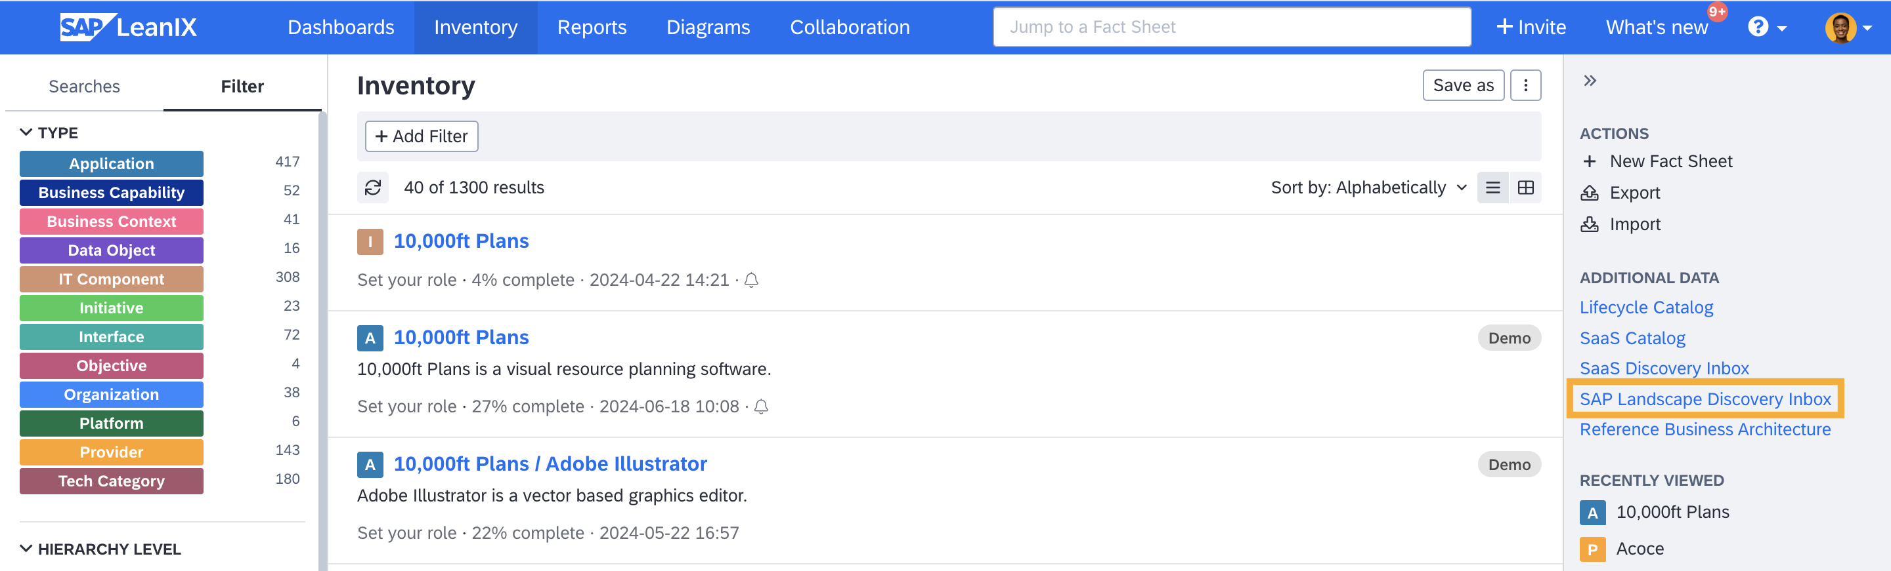
Task: Filter by Objective type
Action: click(112, 366)
